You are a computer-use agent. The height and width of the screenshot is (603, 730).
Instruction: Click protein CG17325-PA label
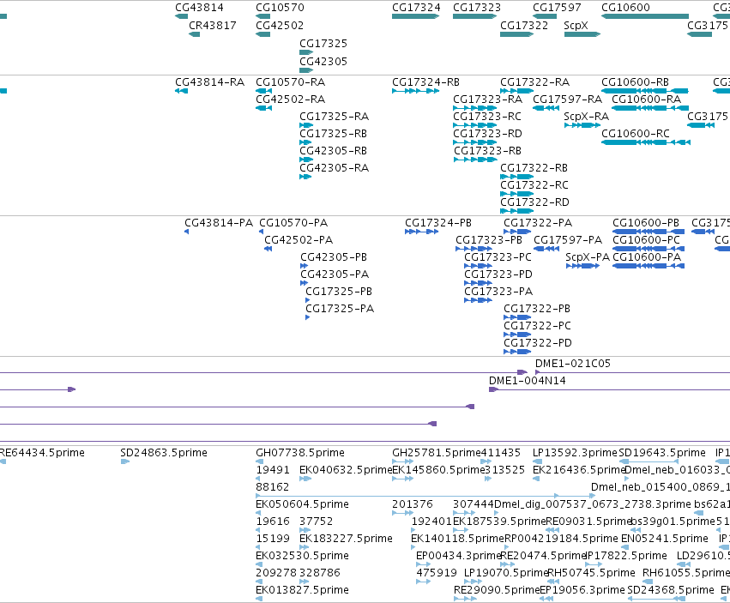[x=340, y=308]
